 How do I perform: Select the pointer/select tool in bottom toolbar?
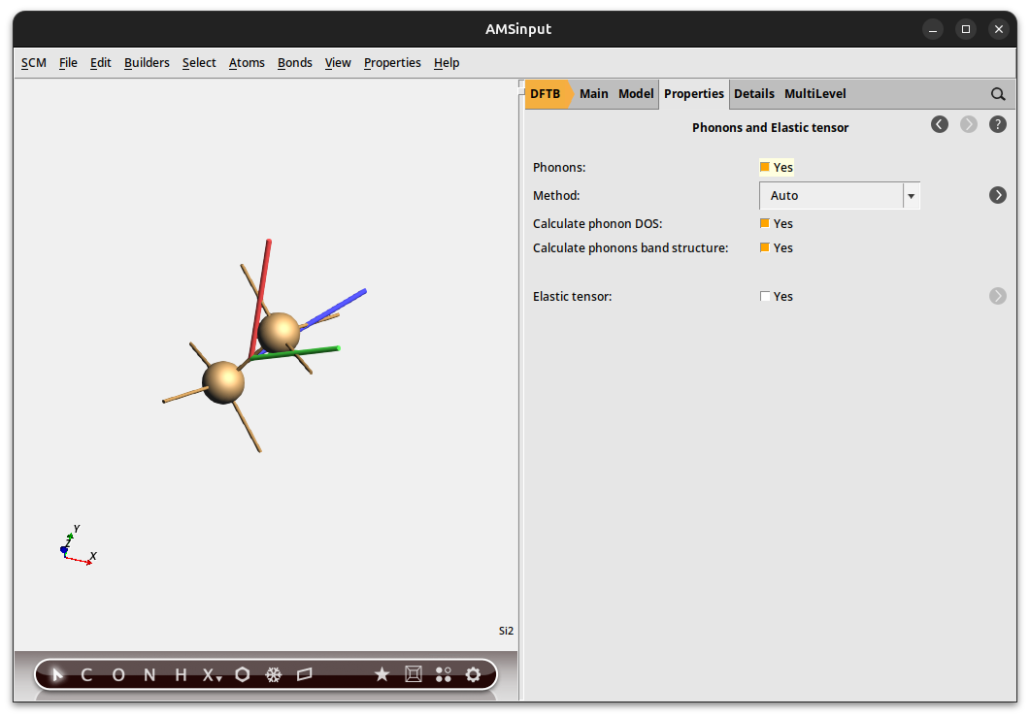(55, 674)
